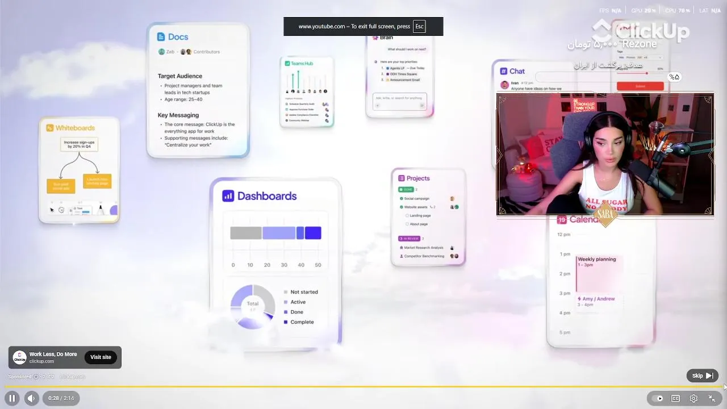The width and height of the screenshot is (727, 409).
Task: Turn on closed captions (CC)
Action: point(675,398)
